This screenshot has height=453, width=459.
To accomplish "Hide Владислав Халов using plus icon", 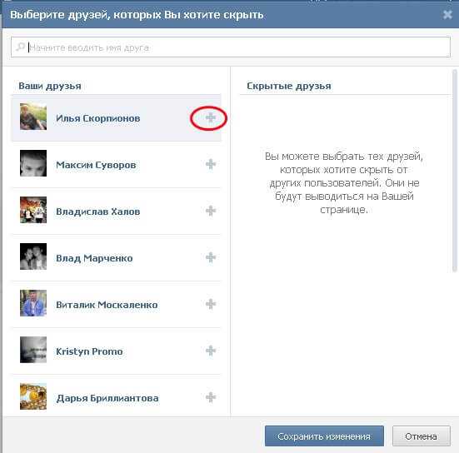I will [x=211, y=211].
